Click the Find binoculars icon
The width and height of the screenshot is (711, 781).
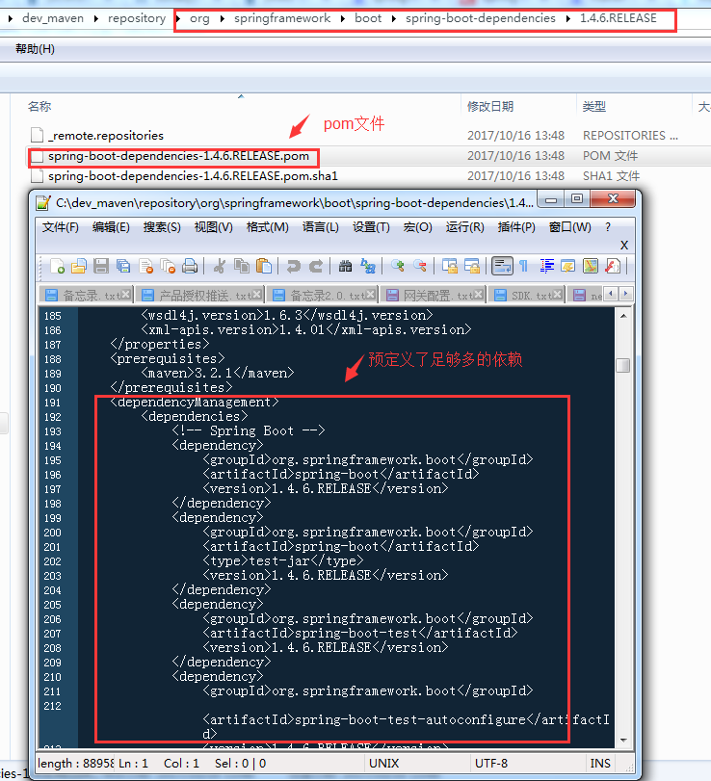pos(345,267)
